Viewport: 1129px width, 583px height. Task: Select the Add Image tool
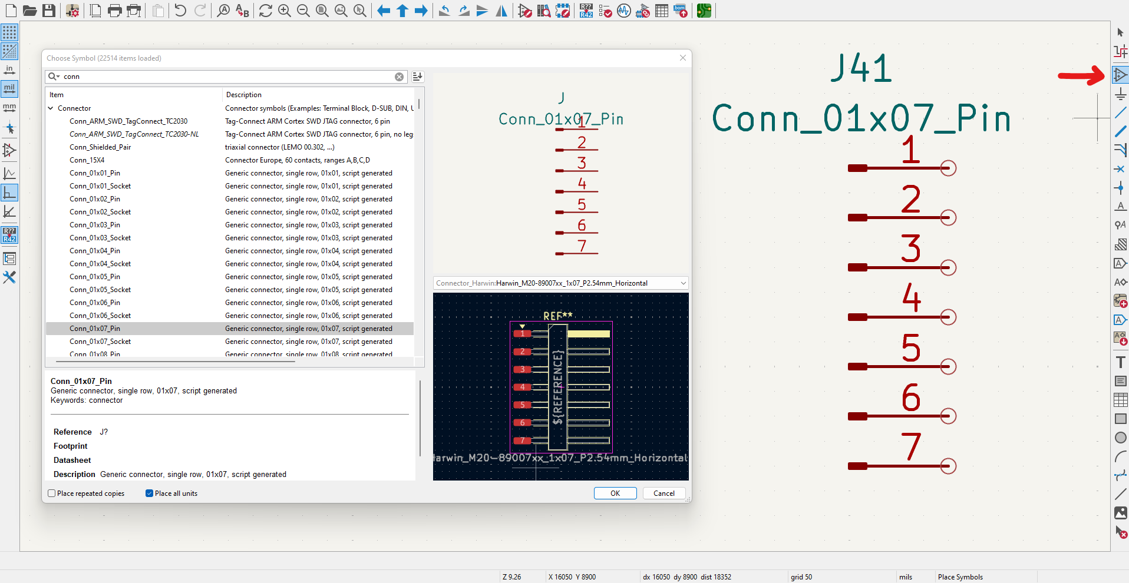[x=1120, y=513]
